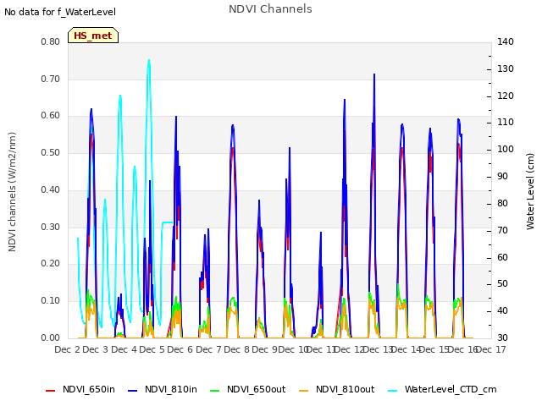Click the 0.70 left axis tick label
The height and width of the screenshot is (406, 542).
point(51,79)
